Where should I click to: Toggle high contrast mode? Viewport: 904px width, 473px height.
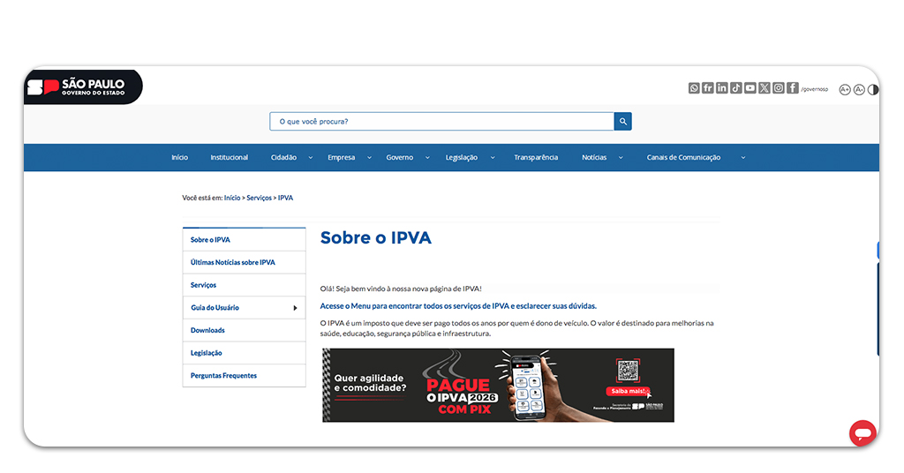tap(873, 89)
